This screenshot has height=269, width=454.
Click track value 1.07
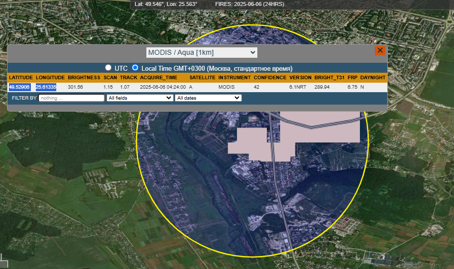point(125,87)
